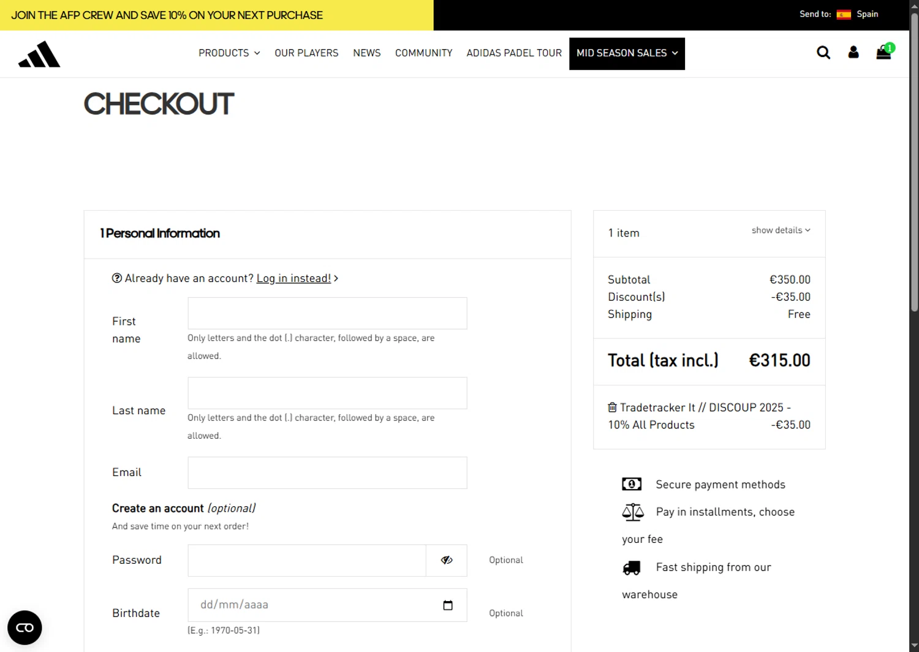Click the question mark icon near account prompt

(x=117, y=278)
